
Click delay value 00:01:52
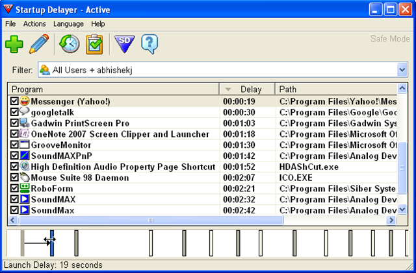239,167
